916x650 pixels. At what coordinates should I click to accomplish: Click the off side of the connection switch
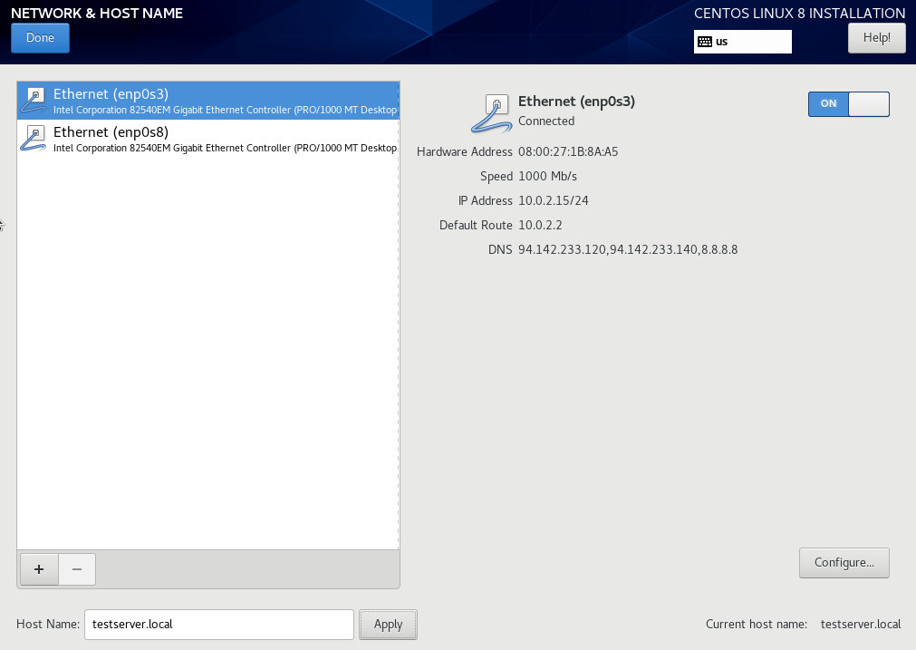coord(869,104)
